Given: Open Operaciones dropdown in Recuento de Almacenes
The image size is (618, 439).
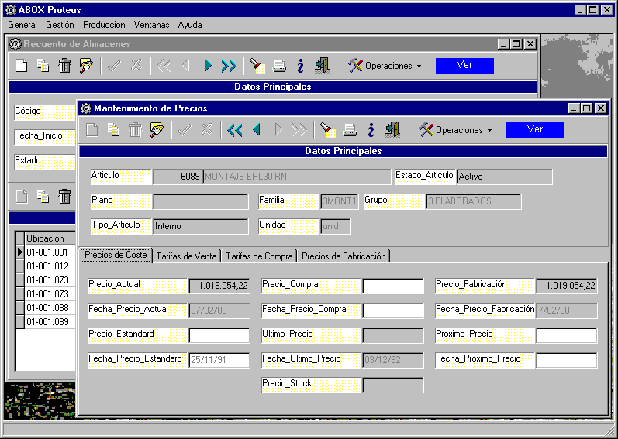Looking at the screenshot, I should coord(385,66).
